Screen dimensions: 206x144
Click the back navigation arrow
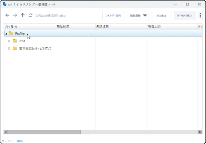7,16
